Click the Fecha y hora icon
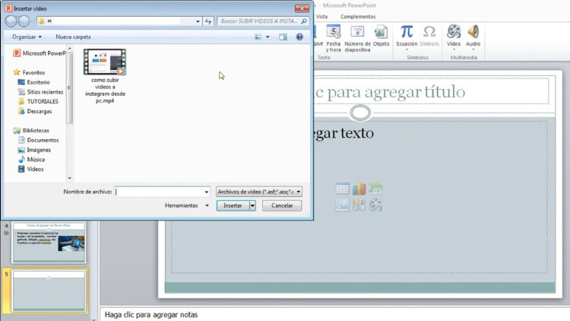This screenshot has height=321, width=570. point(334,32)
